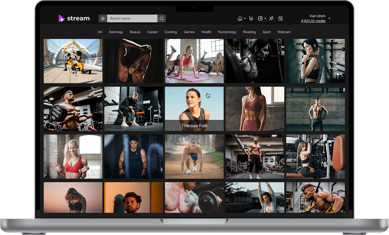Select the Sport category

[267, 32]
